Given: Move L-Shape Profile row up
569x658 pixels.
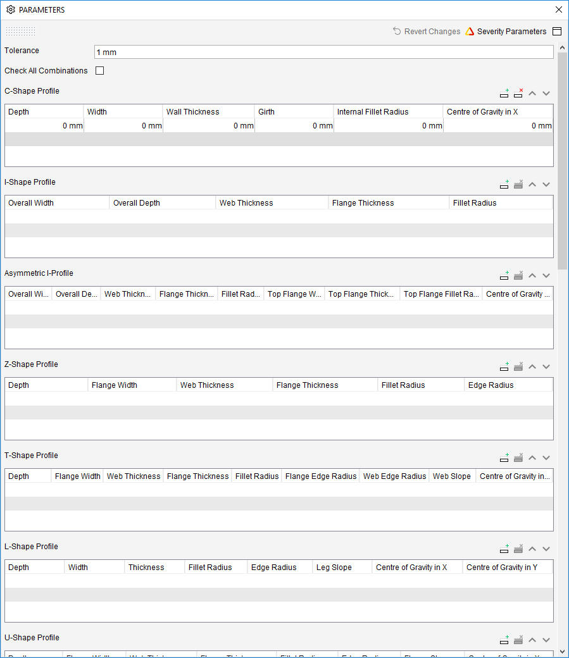Looking at the screenshot, I should pyautogui.click(x=532, y=549).
